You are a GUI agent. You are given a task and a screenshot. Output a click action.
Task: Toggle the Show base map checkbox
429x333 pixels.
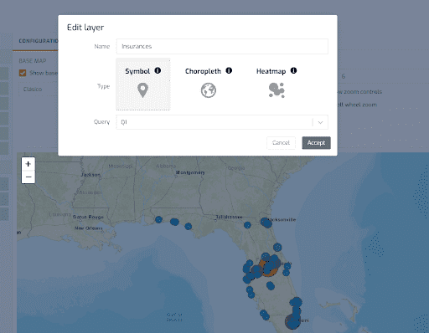[23, 73]
